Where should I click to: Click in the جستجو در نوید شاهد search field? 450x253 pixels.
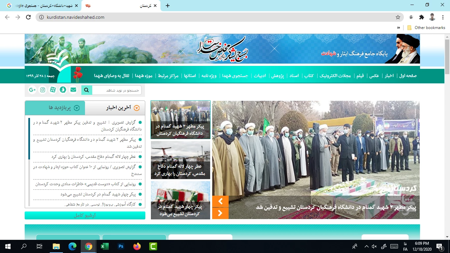(x=117, y=90)
